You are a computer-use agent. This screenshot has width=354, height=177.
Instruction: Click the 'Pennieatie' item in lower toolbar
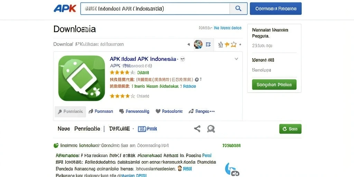click(x=87, y=129)
